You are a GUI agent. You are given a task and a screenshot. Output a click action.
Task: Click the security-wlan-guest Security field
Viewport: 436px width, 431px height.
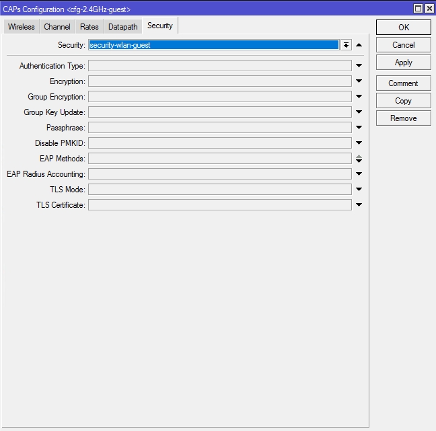coord(214,45)
